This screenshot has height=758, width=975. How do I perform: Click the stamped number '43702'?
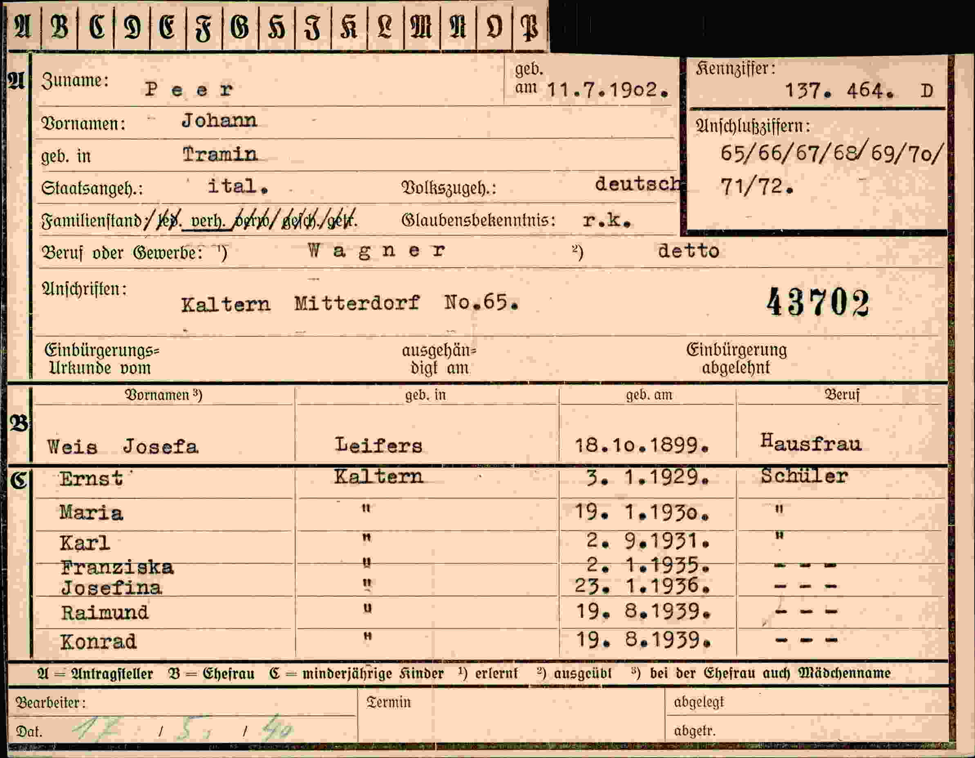(x=818, y=302)
